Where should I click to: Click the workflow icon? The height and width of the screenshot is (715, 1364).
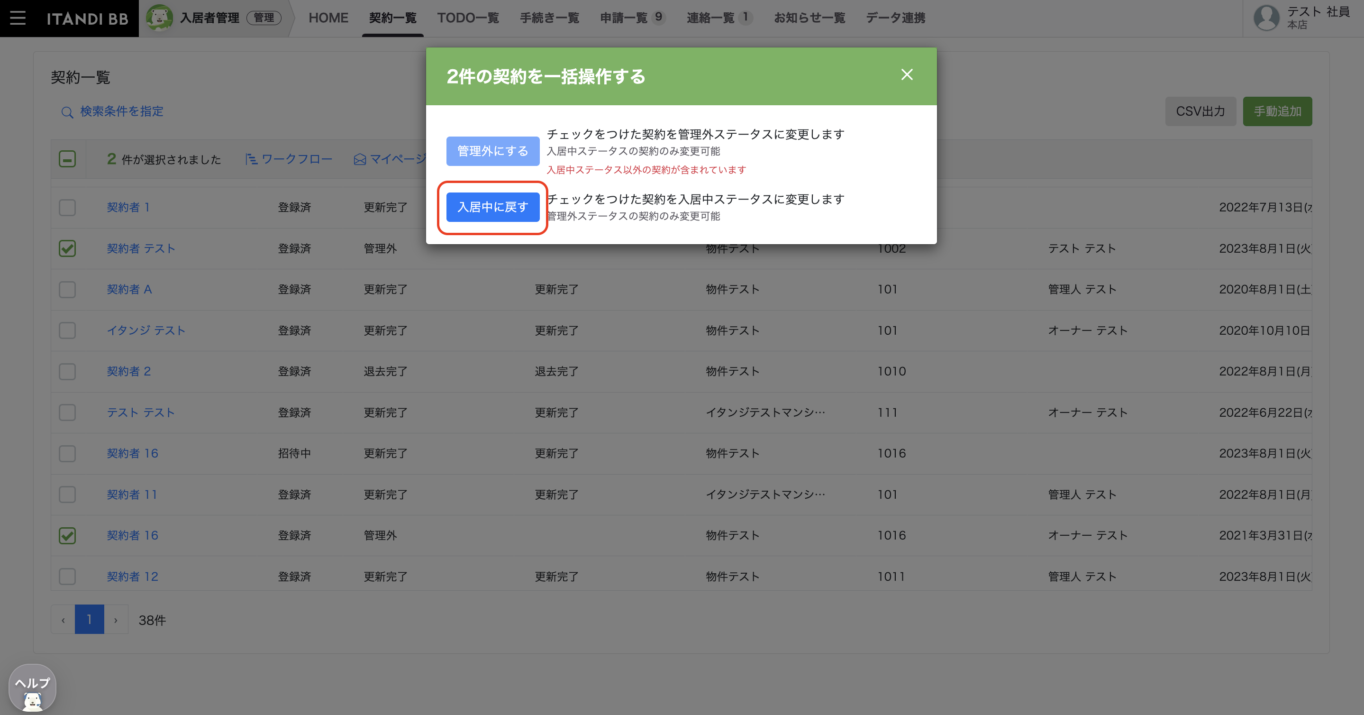pos(251,159)
